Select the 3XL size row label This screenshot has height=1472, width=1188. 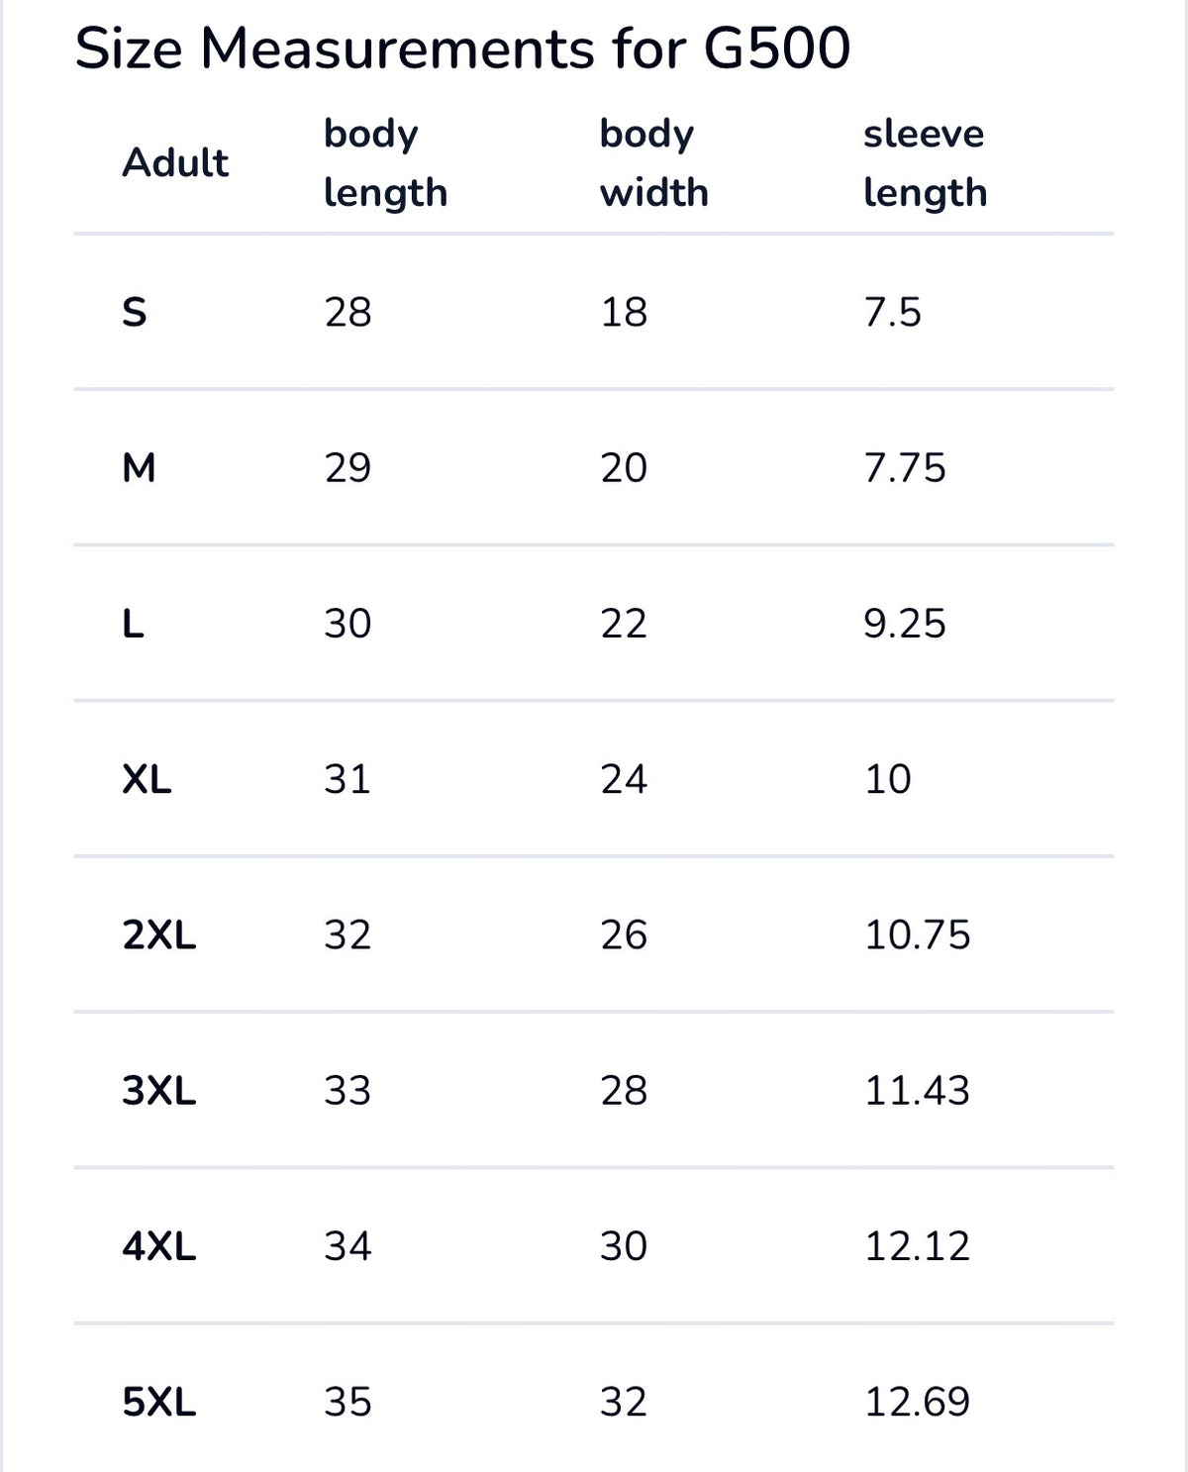[x=159, y=1090]
